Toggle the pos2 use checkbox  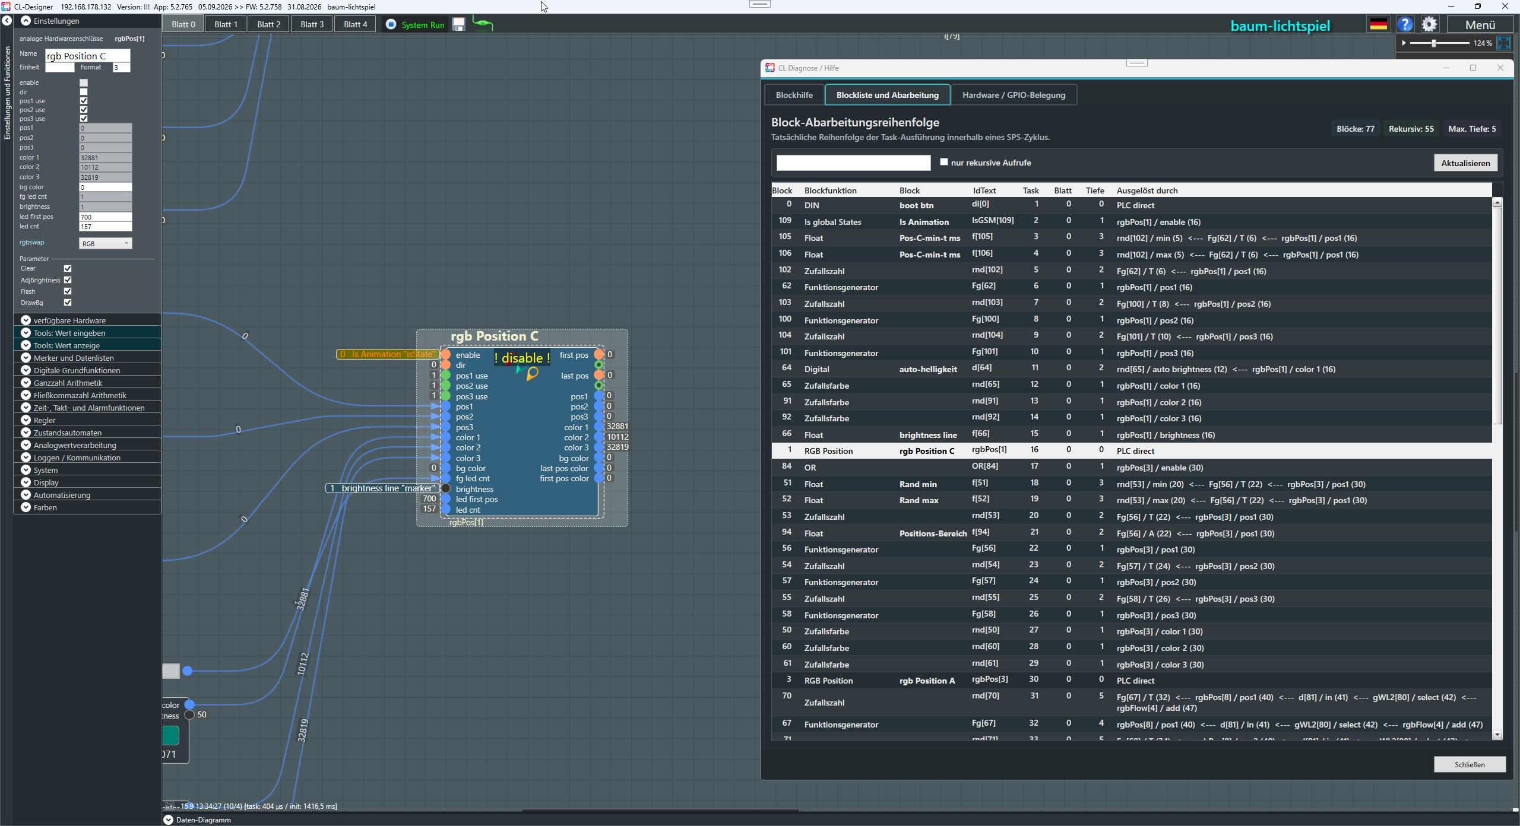(84, 110)
